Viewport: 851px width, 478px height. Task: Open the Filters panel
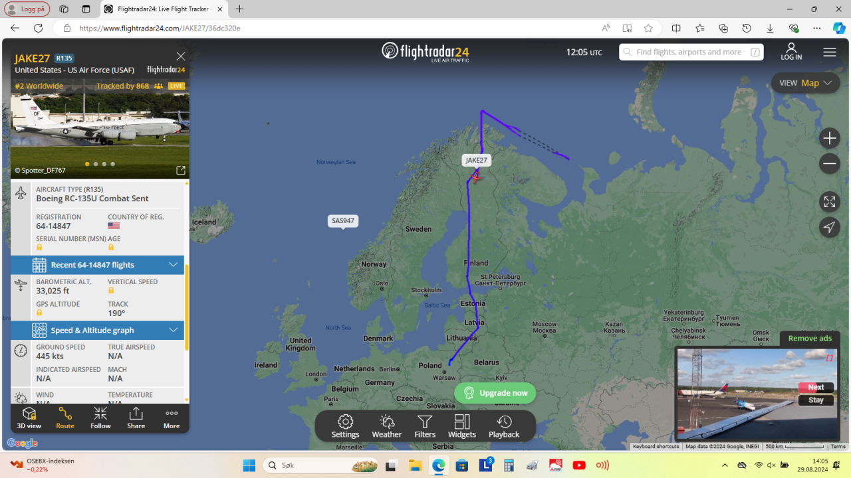(425, 426)
